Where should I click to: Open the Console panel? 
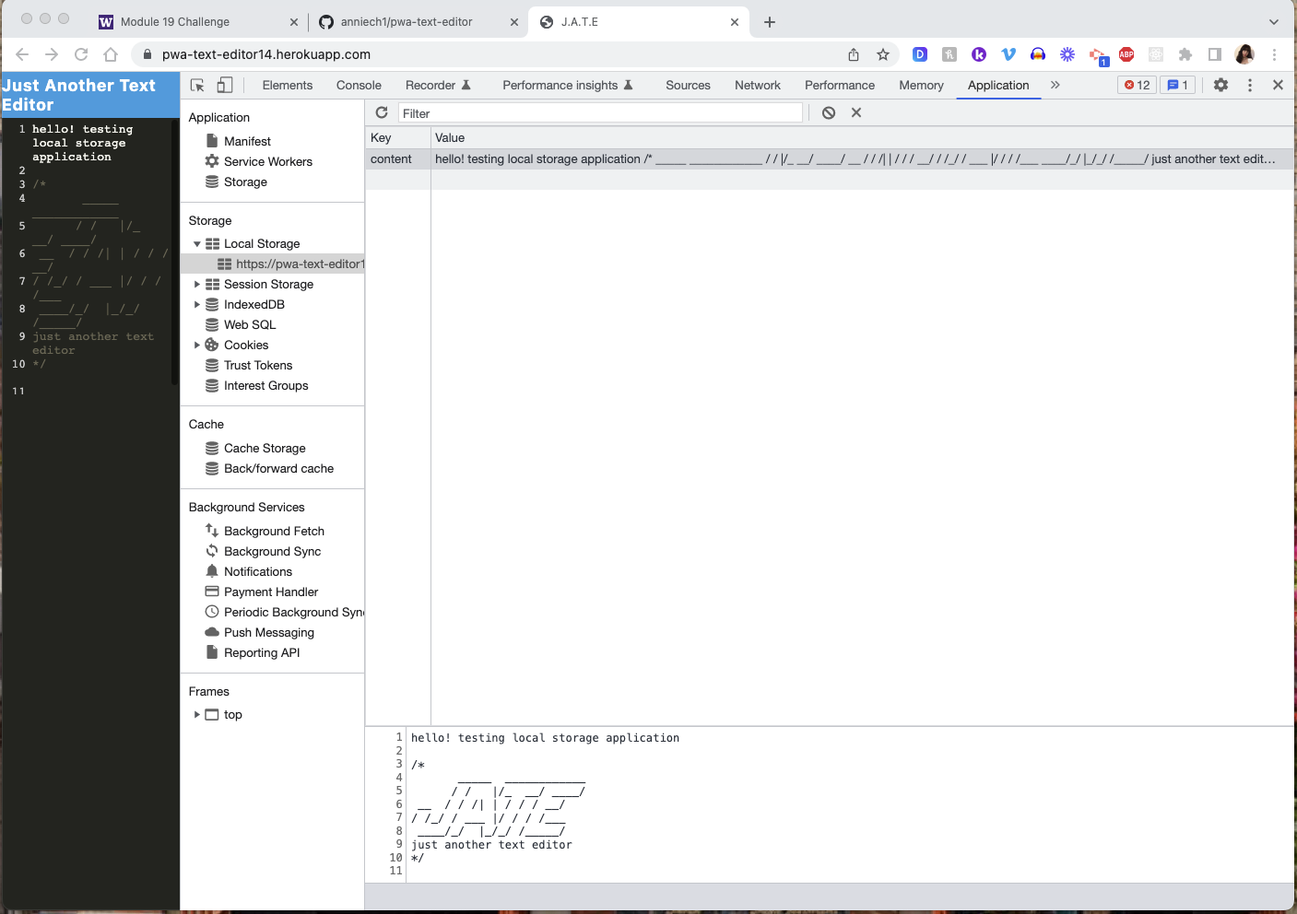[x=358, y=85]
